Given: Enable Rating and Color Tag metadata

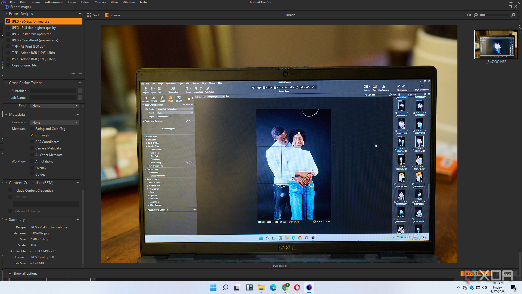Looking at the screenshot, I should coord(32,129).
